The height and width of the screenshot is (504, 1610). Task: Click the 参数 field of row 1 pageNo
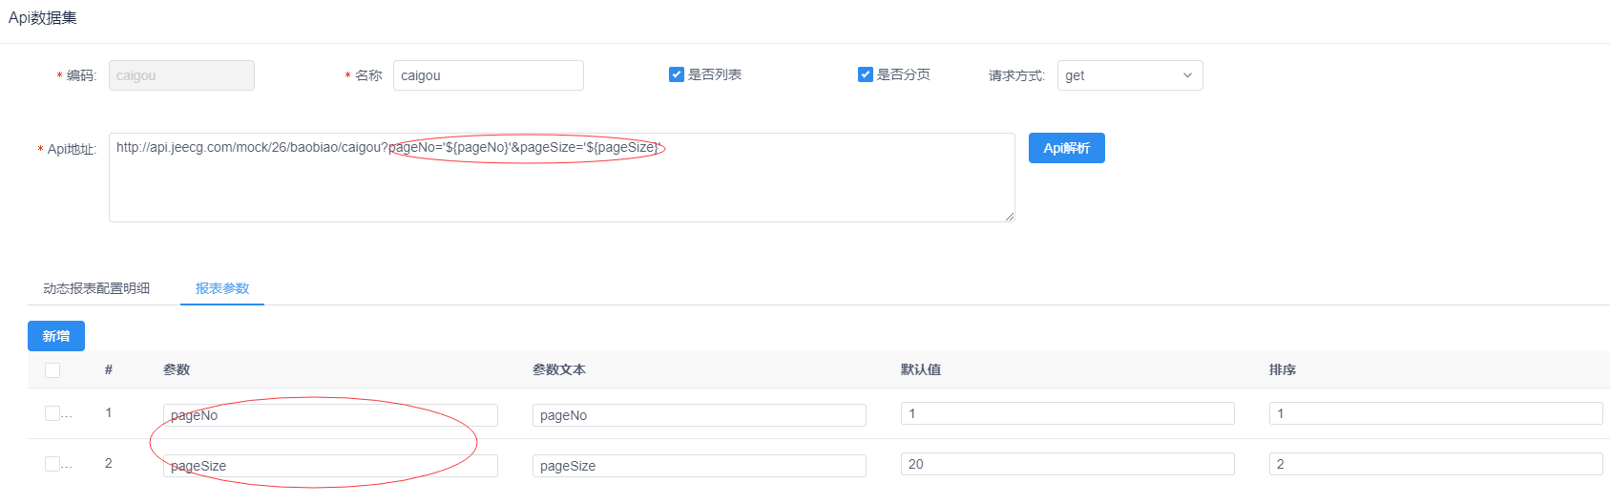click(x=330, y=415)
